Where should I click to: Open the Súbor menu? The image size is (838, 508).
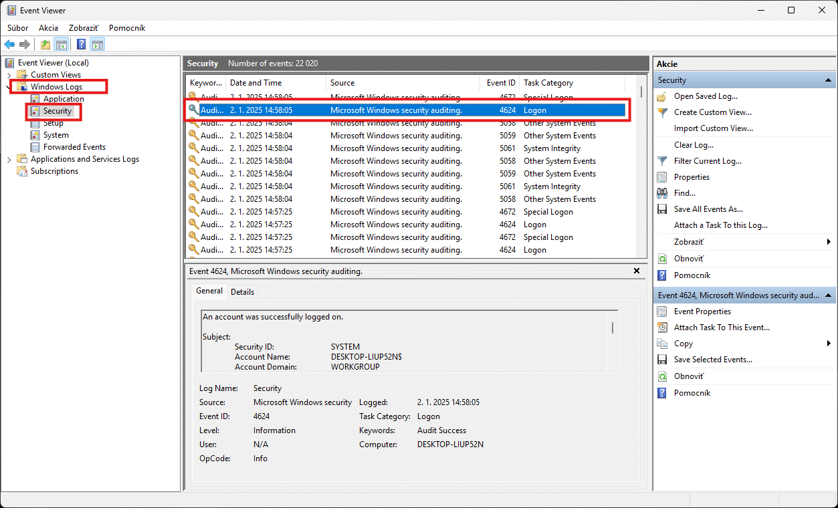tap(18, 28)
